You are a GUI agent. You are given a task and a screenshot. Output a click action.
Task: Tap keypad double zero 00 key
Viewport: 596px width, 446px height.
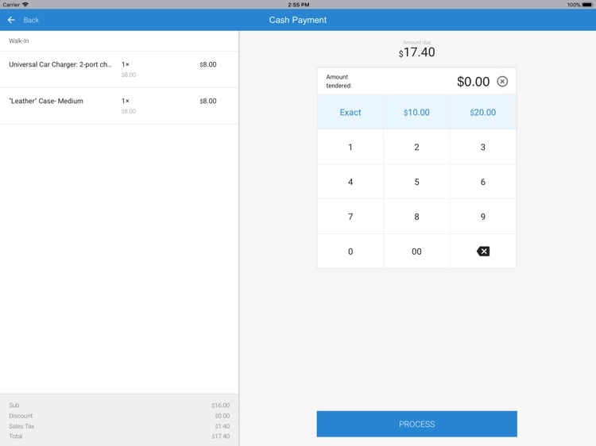pos(416,252)
